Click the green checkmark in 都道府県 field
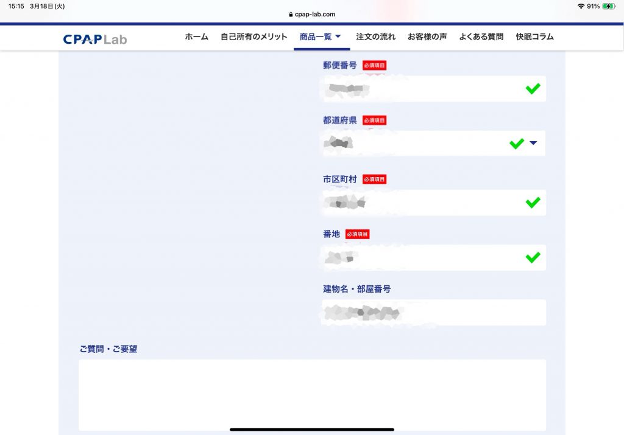This screenshot has height=435, width=624. tap(517, 144)
